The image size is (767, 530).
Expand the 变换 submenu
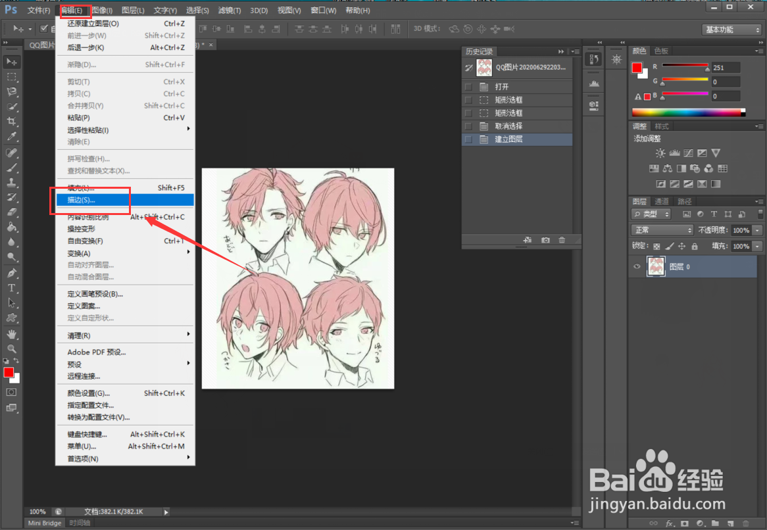125,253
